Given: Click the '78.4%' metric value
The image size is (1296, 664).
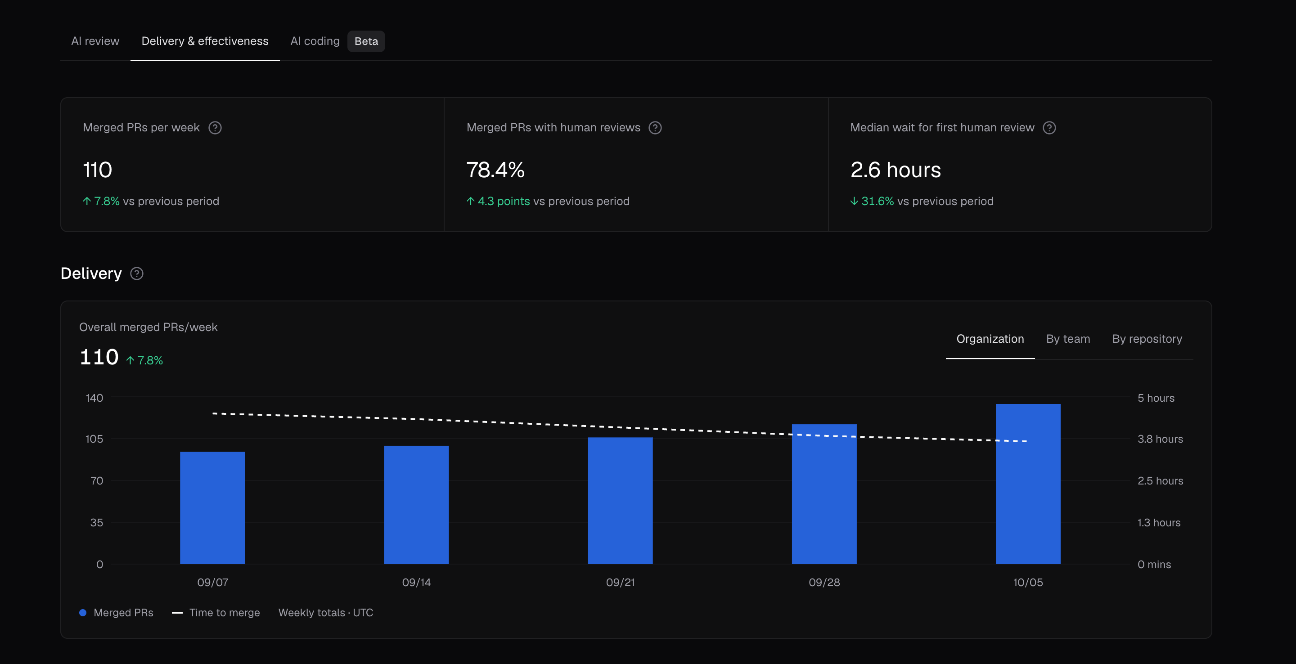Looking at the screenshot, I should click(x=495, y=170).
